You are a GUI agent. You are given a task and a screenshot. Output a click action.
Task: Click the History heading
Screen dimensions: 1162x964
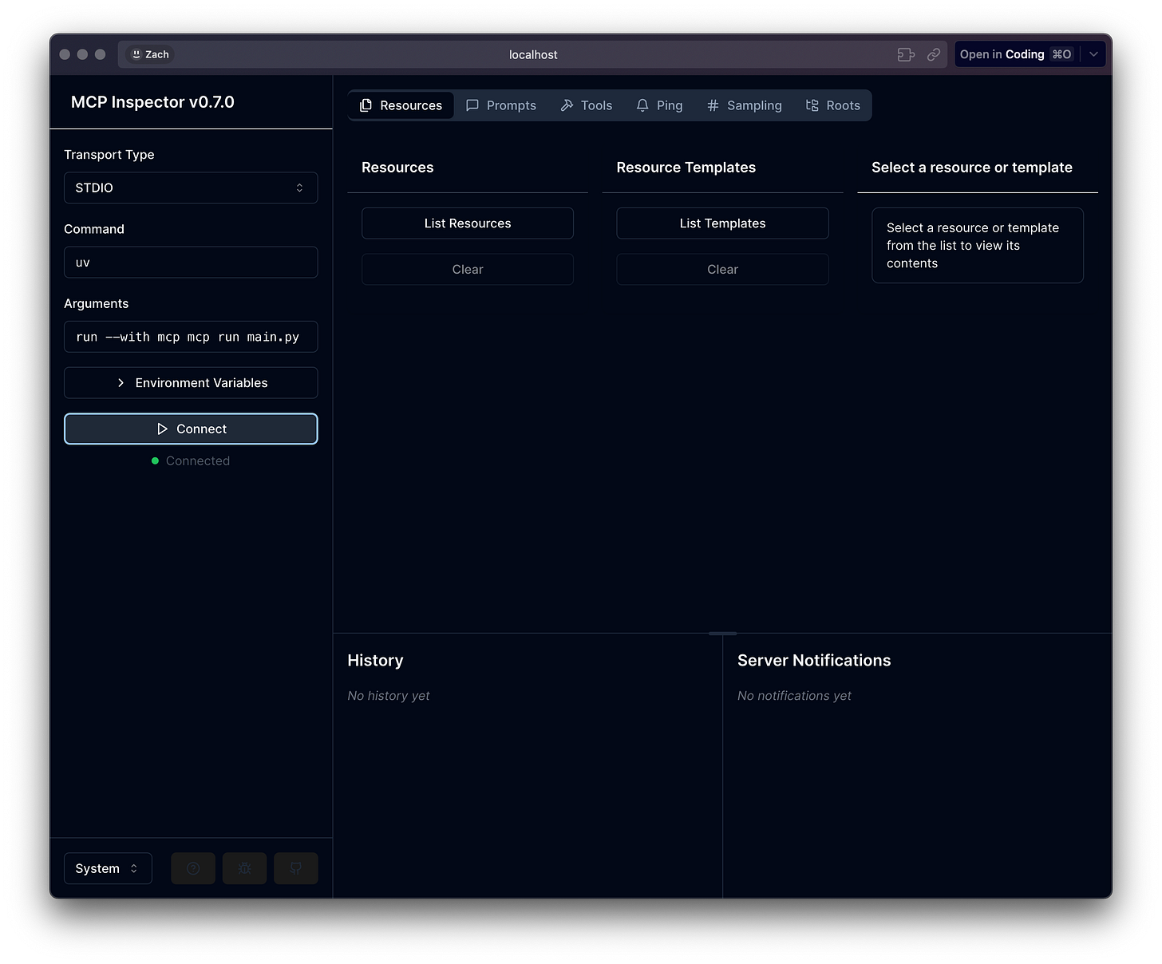375,661
